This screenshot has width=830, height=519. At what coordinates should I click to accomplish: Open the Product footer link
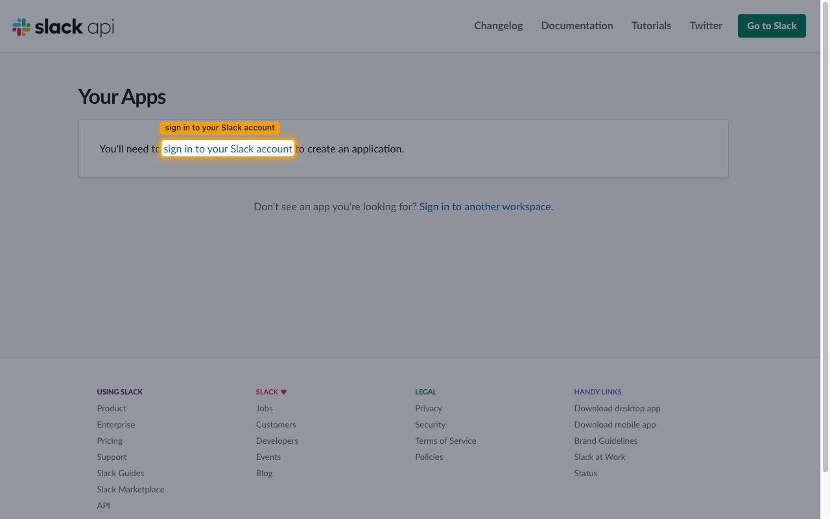pyautogui.click(x=112, y=408)
